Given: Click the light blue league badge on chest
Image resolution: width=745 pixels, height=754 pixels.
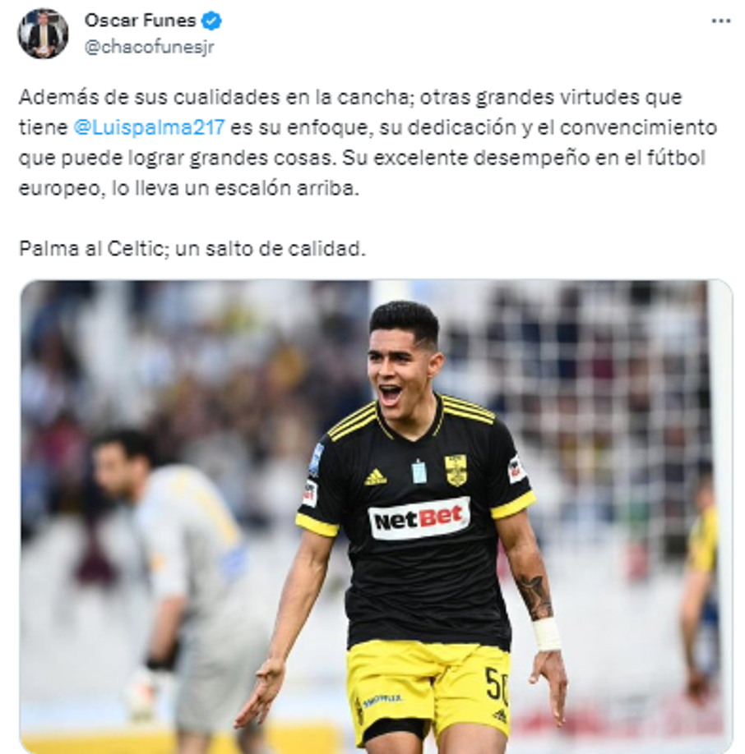Looking at the screenshot, I should point(419,471).
